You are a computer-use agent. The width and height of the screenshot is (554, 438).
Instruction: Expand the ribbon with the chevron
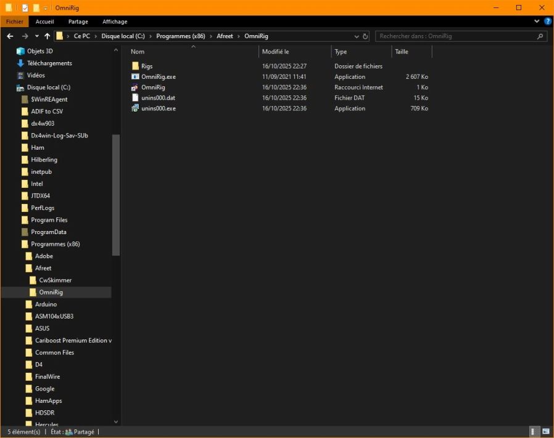pos(537,22)
